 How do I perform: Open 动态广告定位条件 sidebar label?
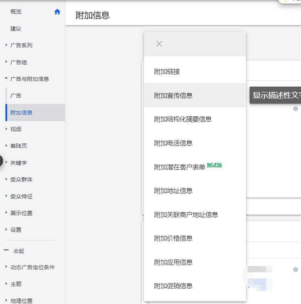tap(33, 267)
